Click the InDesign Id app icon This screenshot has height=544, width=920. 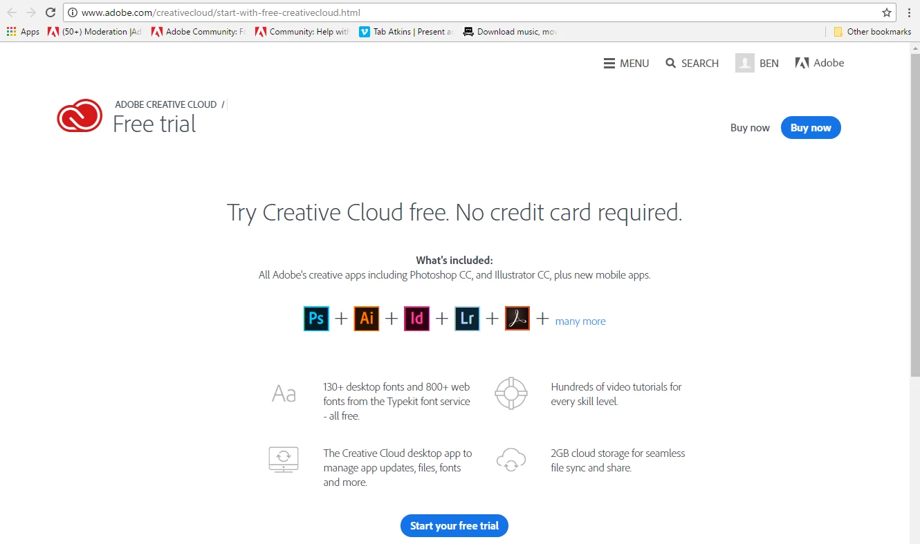pos(417,318)
